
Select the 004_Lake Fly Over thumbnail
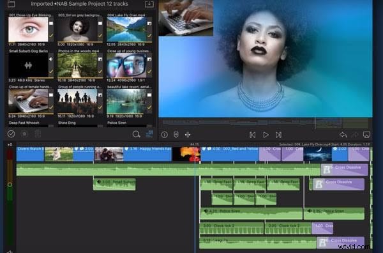tap(126, 29)
